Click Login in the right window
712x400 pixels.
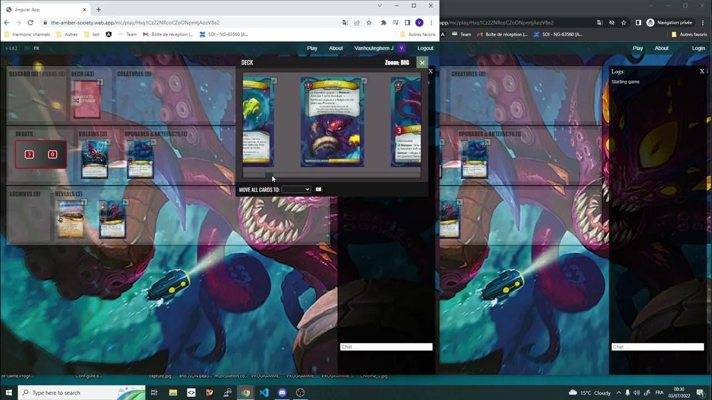(x=698, y=48)
